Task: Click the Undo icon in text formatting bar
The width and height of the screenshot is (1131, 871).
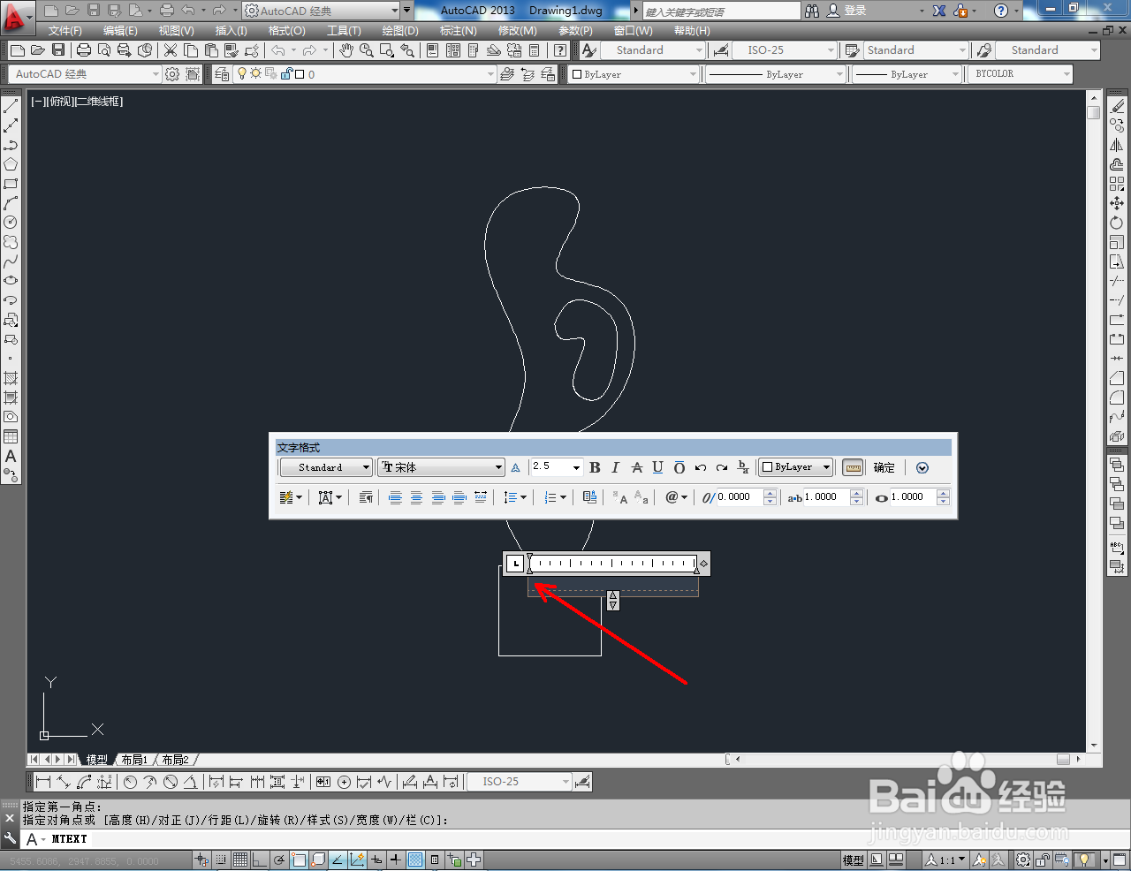Action: (x=701, y=467)
